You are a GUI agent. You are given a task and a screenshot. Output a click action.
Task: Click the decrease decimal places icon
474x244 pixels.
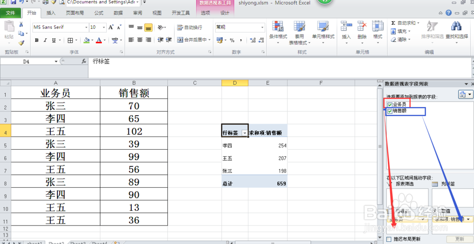pyautogui.click(x=261, y=40)
